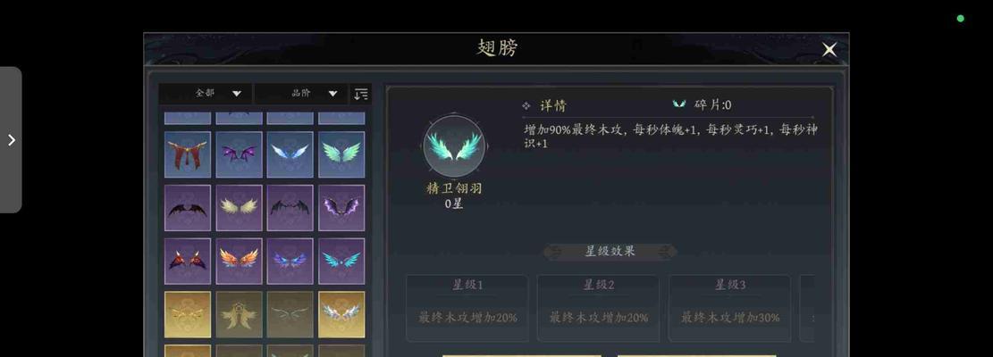Select the red cloak wings icon
993x357 pixels.
(188, 154)
